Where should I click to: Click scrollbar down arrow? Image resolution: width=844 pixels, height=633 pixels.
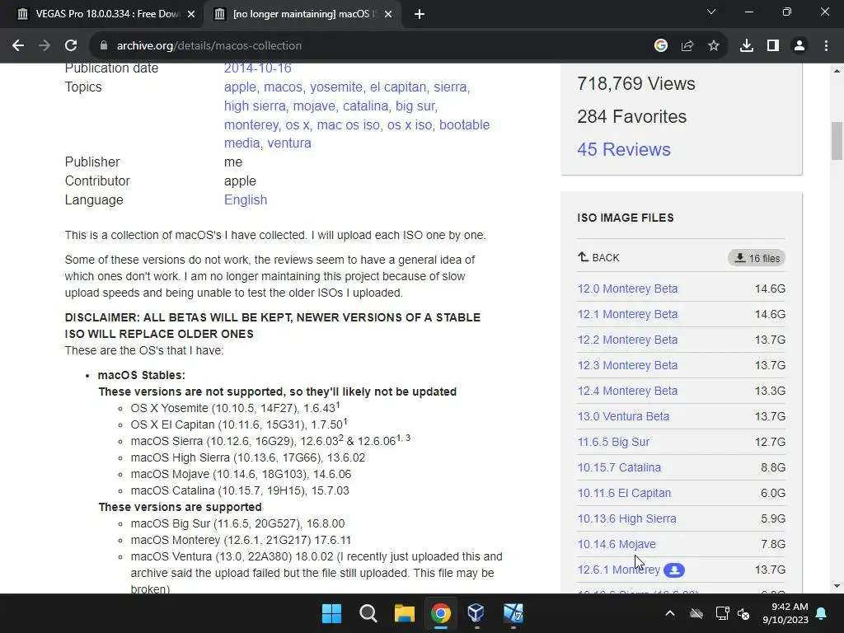click(837, 586)
